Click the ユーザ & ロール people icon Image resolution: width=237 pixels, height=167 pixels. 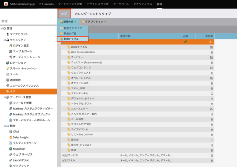coord(11,51)
